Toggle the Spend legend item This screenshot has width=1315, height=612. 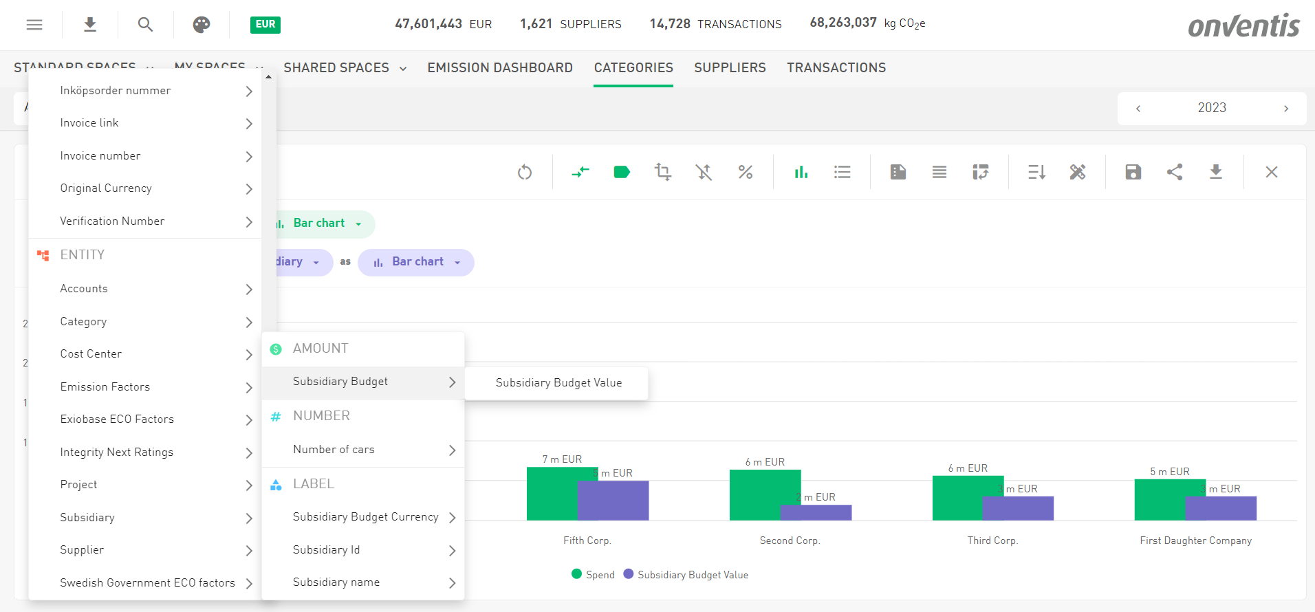pos(593,575)
